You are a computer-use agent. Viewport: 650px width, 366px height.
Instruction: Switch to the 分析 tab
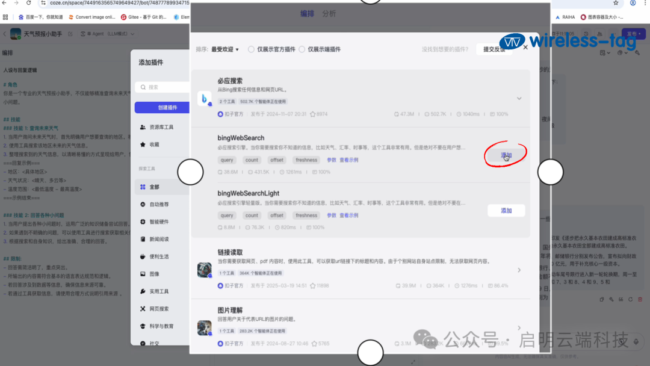pos(329,14)
